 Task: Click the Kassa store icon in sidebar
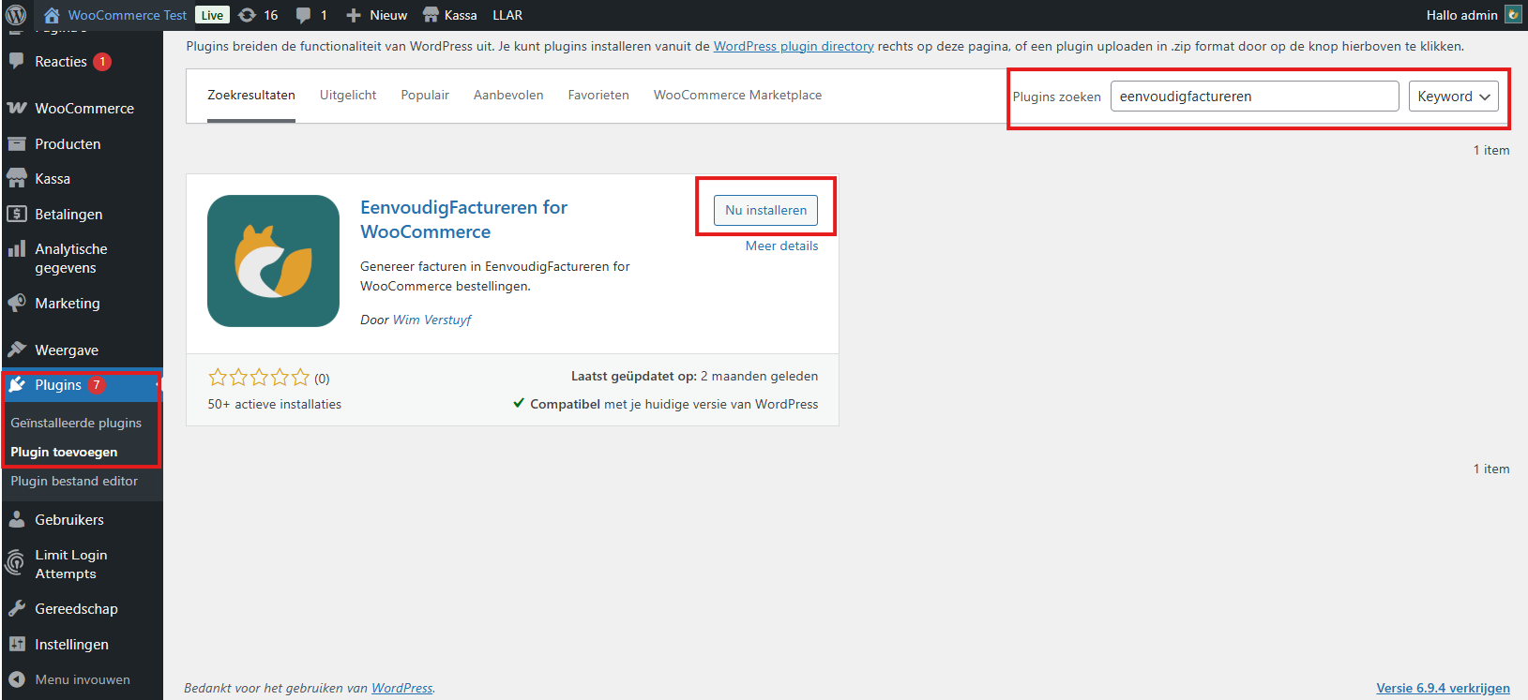(17, 178)
